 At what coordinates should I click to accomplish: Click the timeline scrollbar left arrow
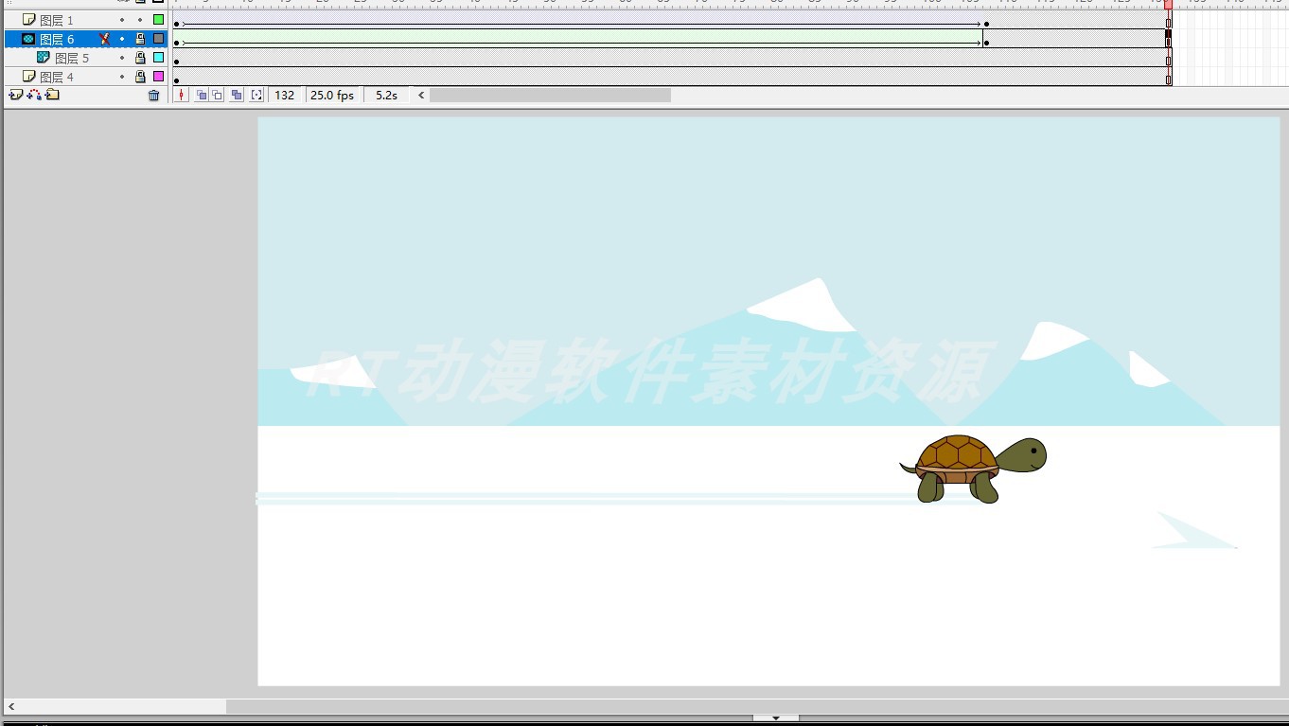click(421, 96)
